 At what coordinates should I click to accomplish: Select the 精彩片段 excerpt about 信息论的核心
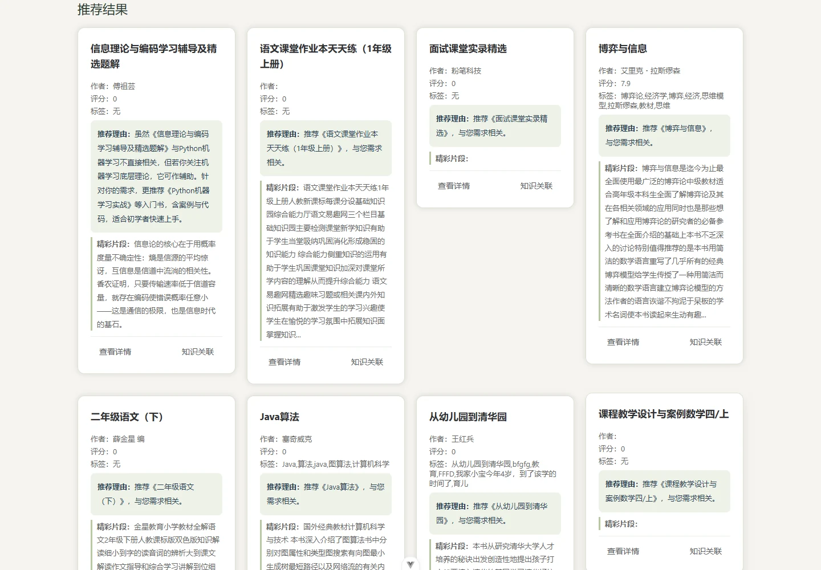[x=156, y=284]
